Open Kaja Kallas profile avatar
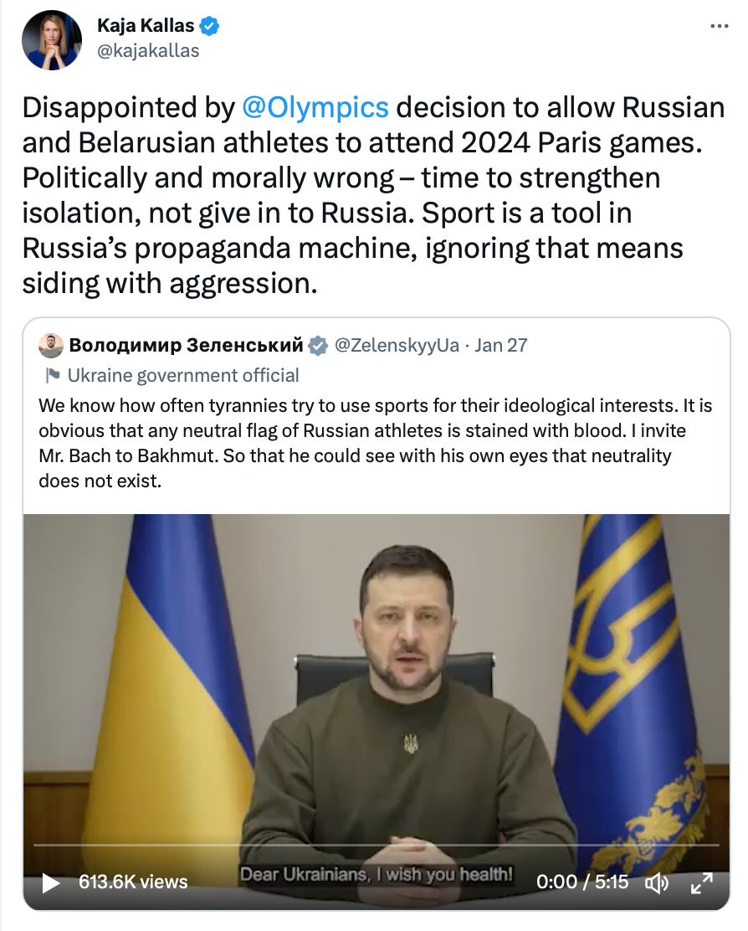 [x=52, y=39]
